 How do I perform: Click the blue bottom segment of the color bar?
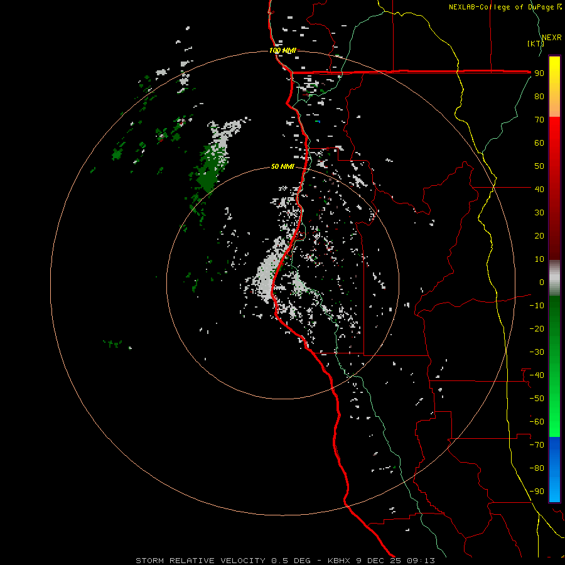coord(554,470)
